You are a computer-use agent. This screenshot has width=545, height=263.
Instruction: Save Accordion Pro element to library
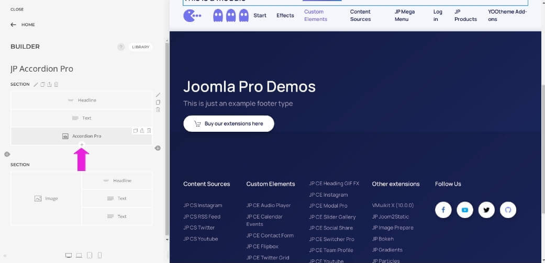(142, 131)
